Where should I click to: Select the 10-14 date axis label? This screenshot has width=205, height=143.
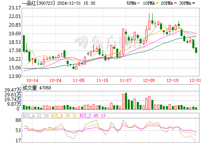click(32, 80)
